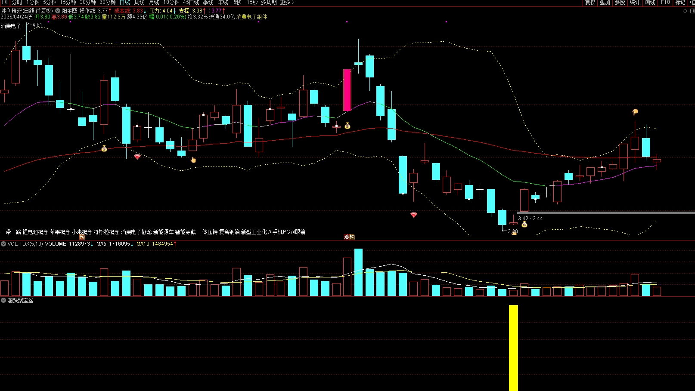This screenshot has width=695, height=391.
Task: Select the 月线 monthly chart tab
Action: (x=154, y=3)
